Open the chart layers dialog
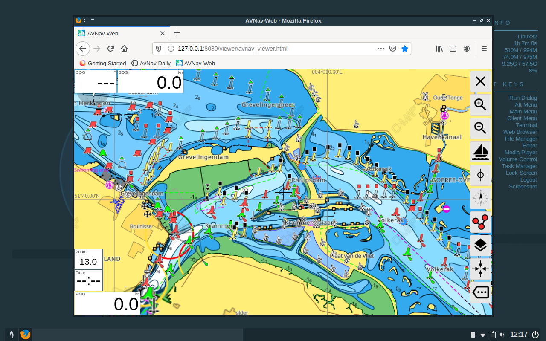 480,245
